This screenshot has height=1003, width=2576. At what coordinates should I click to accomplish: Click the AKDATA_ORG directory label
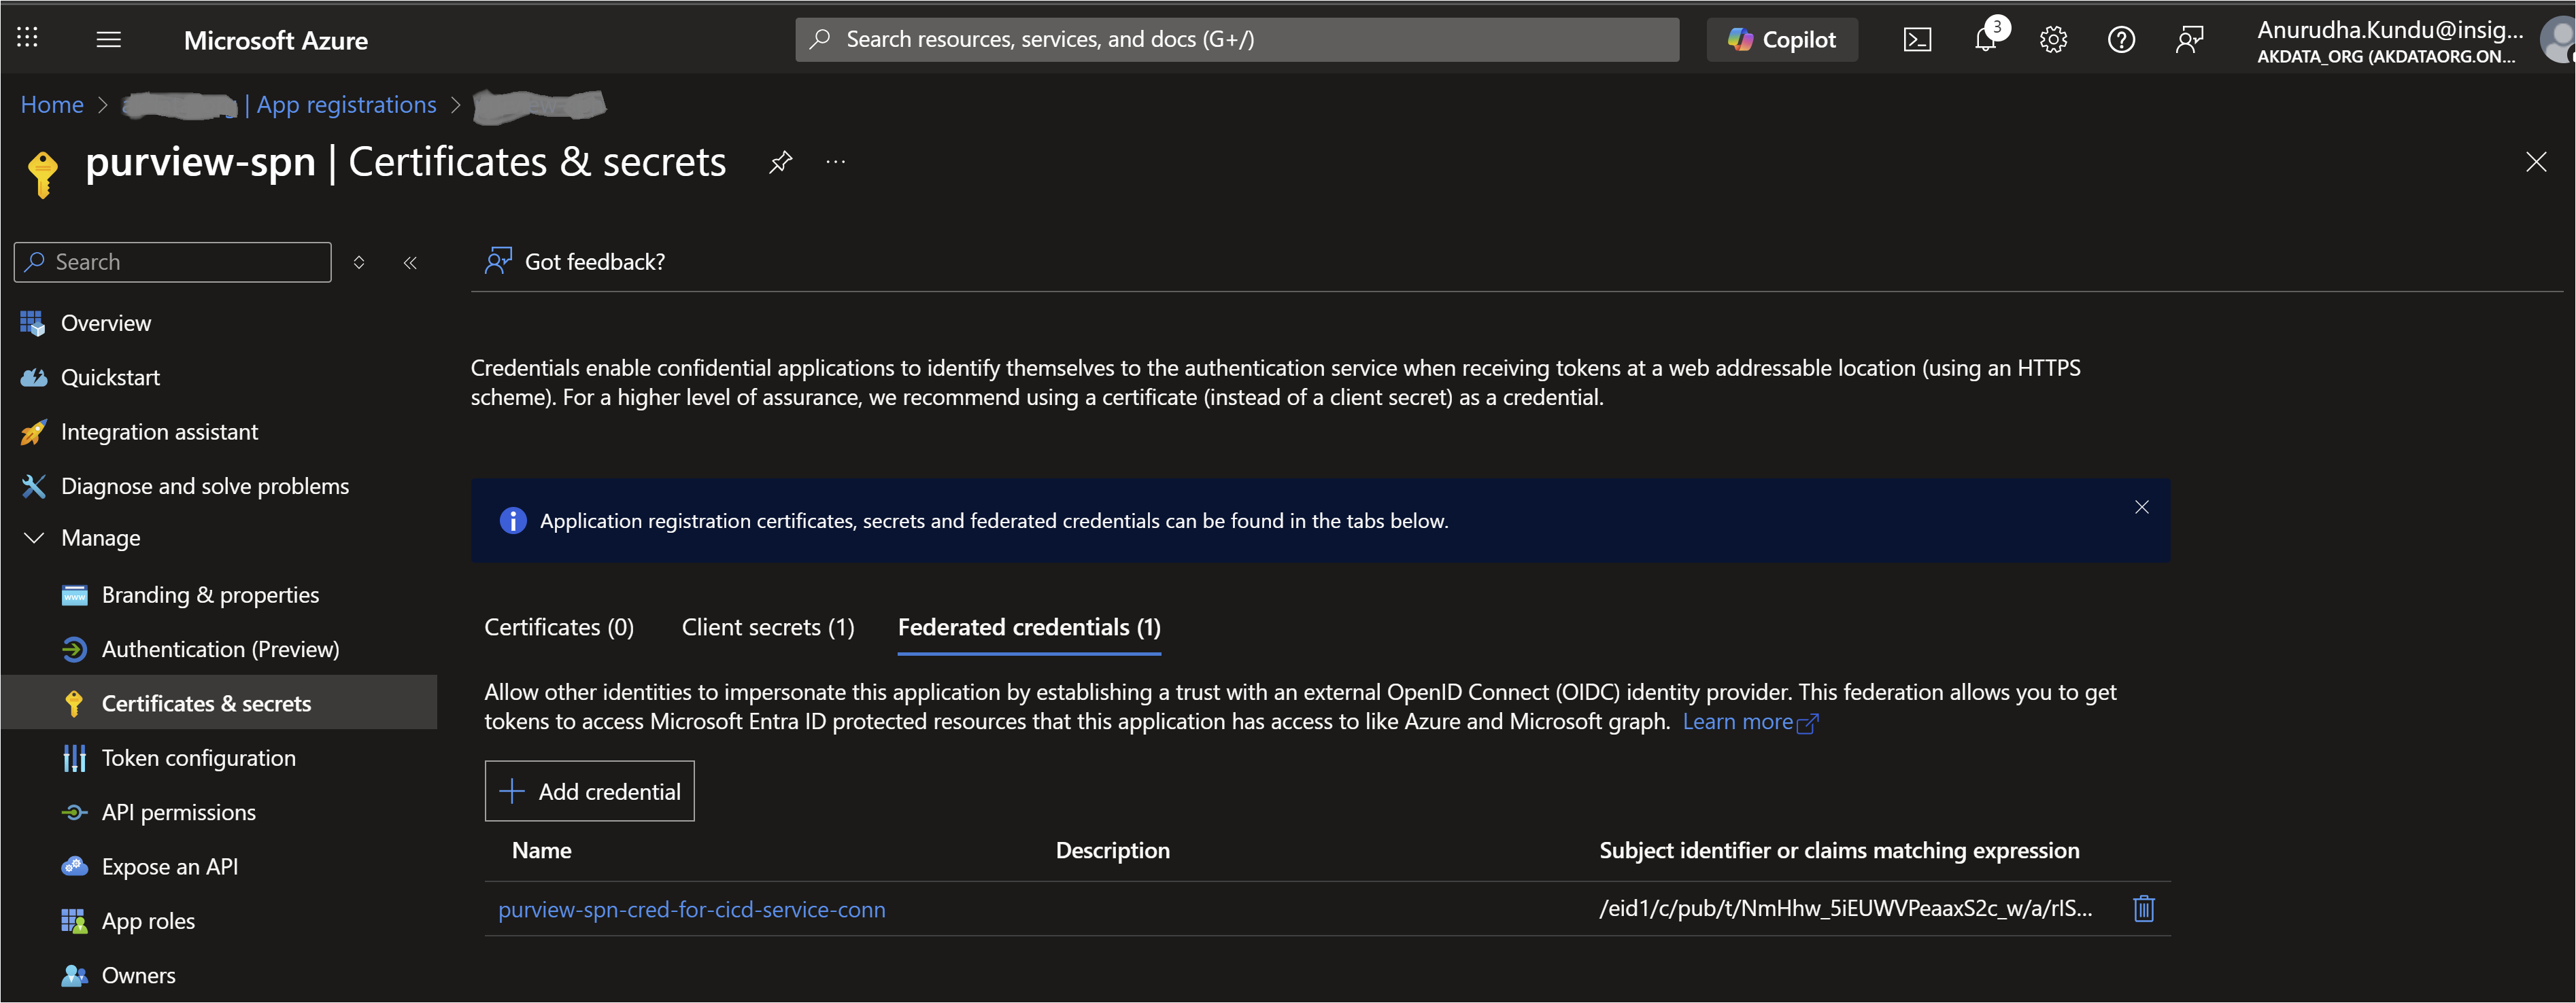(x=2386, y=57)
